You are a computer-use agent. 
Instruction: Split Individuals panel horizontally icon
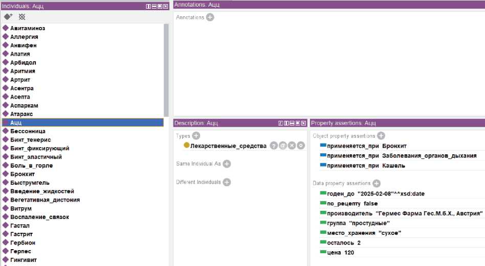(x=154, y=6)
